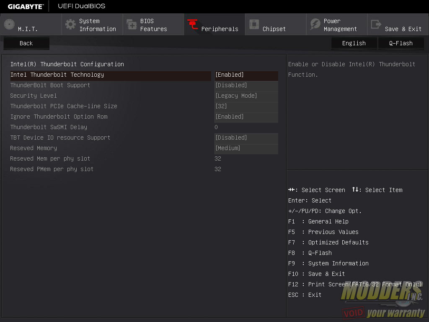Click the F8 Q-Flash help line

(x=310, y=253)
